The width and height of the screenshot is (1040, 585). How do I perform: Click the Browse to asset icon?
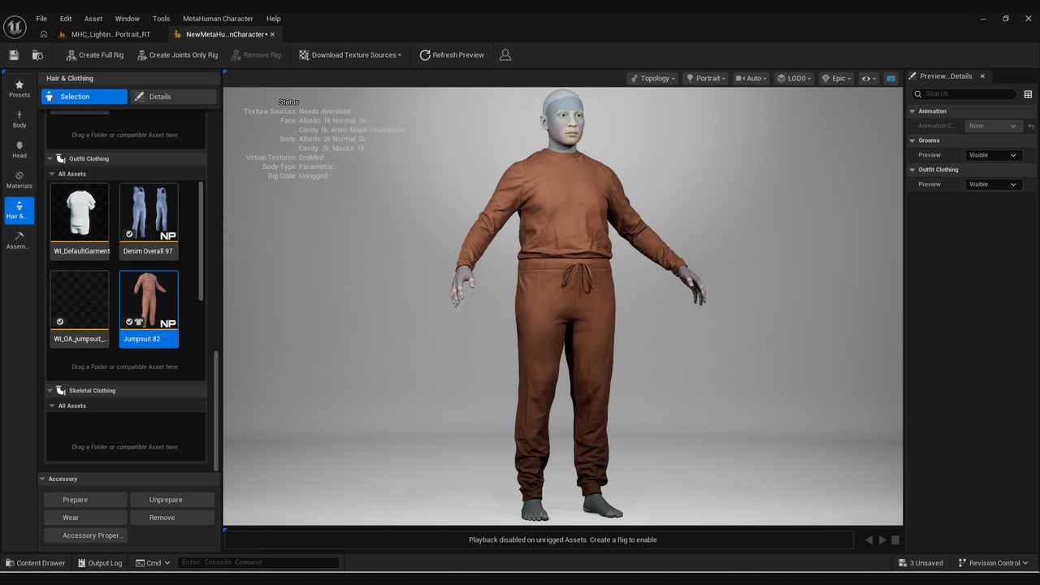(37, 55)
